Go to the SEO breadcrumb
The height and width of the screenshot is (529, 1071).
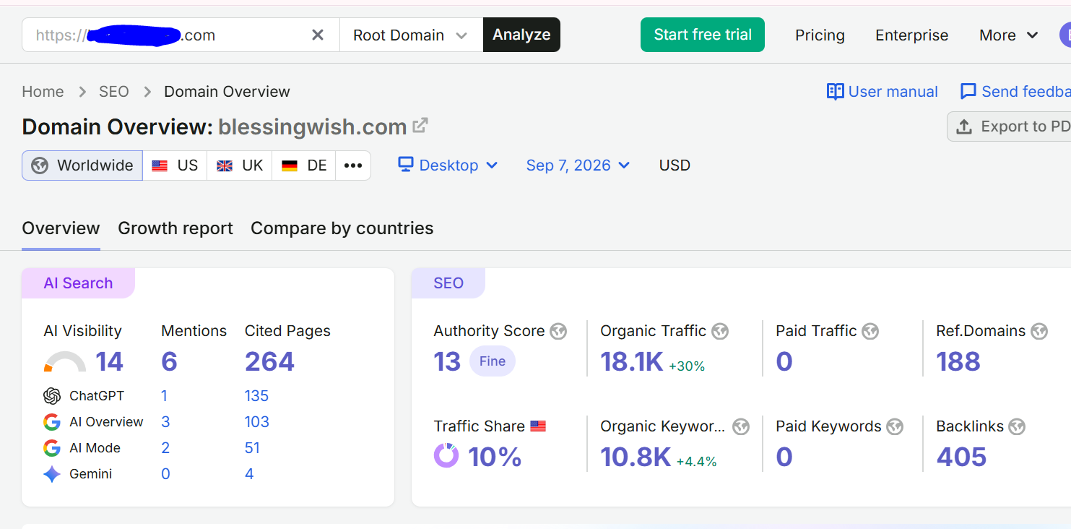pos(114,92)
